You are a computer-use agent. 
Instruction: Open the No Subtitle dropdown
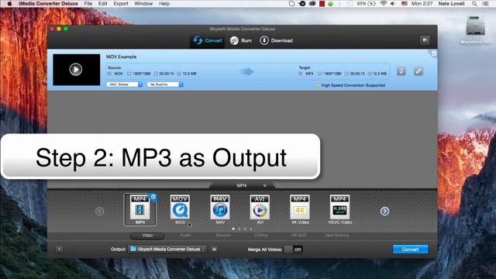[x=165, y=84]
